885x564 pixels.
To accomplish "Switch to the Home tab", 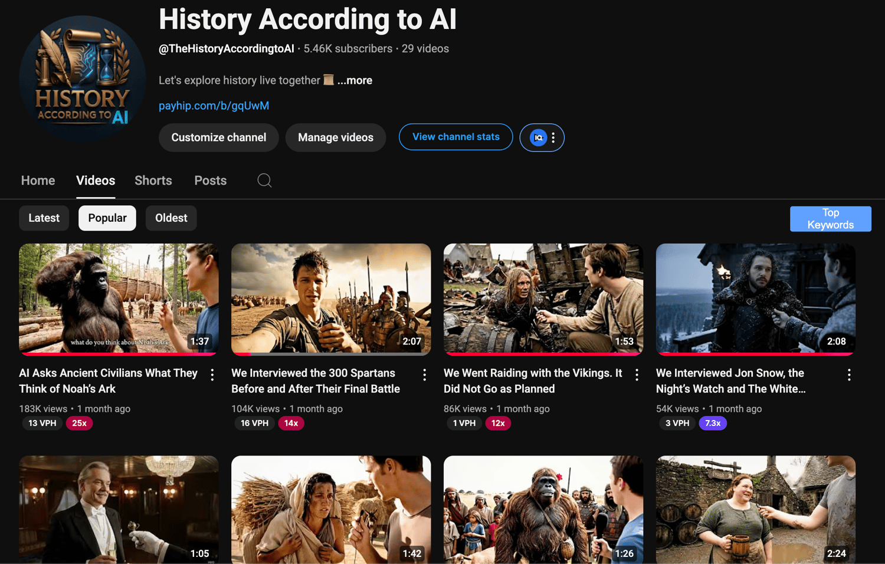I will pos(38,181).
